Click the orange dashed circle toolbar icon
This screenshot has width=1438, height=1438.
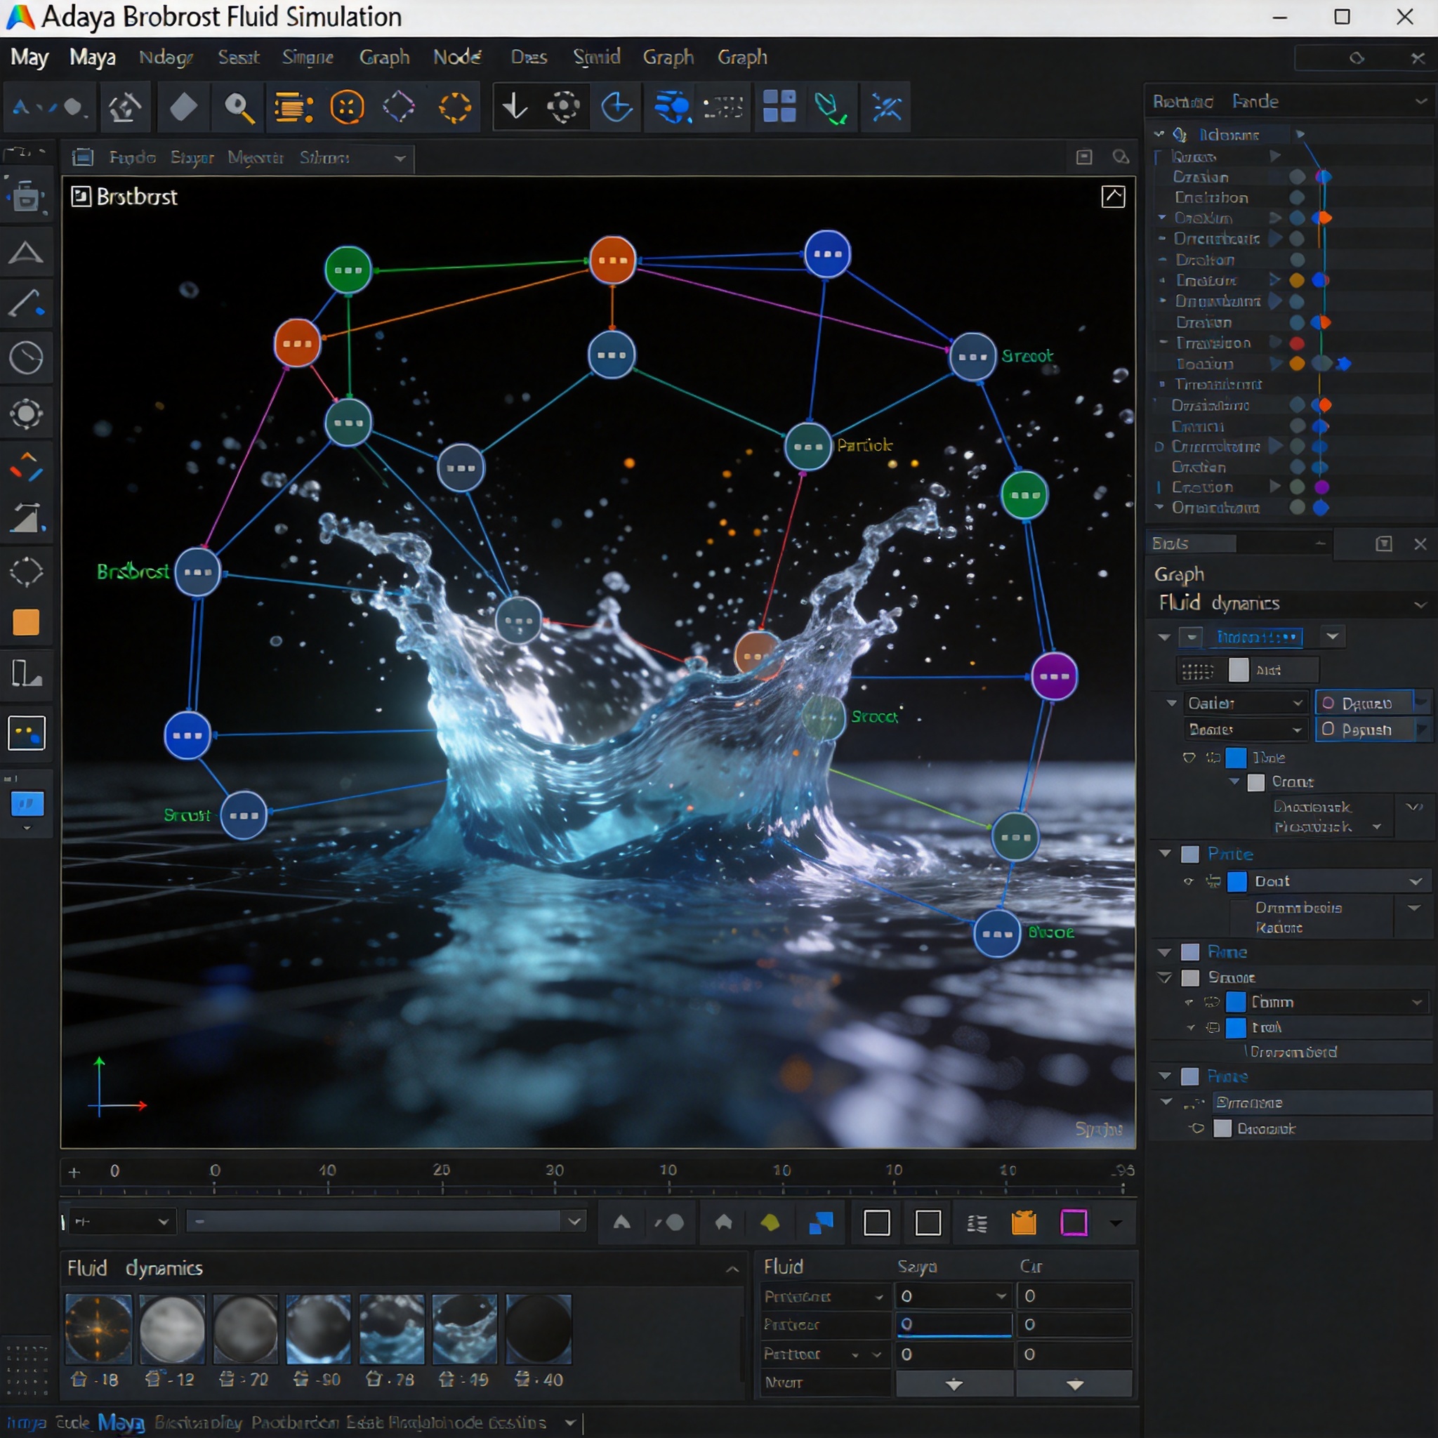[x=455, y=108]
